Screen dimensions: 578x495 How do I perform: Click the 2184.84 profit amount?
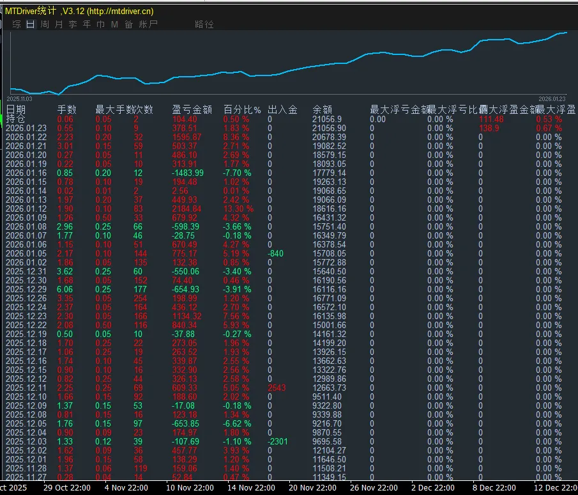tap(187, 208)
